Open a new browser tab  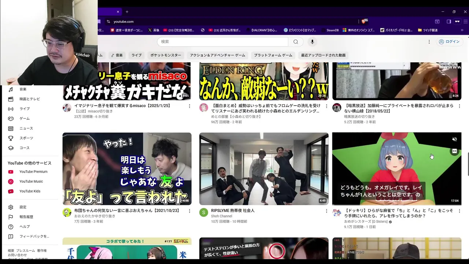(x=127, y=12)
